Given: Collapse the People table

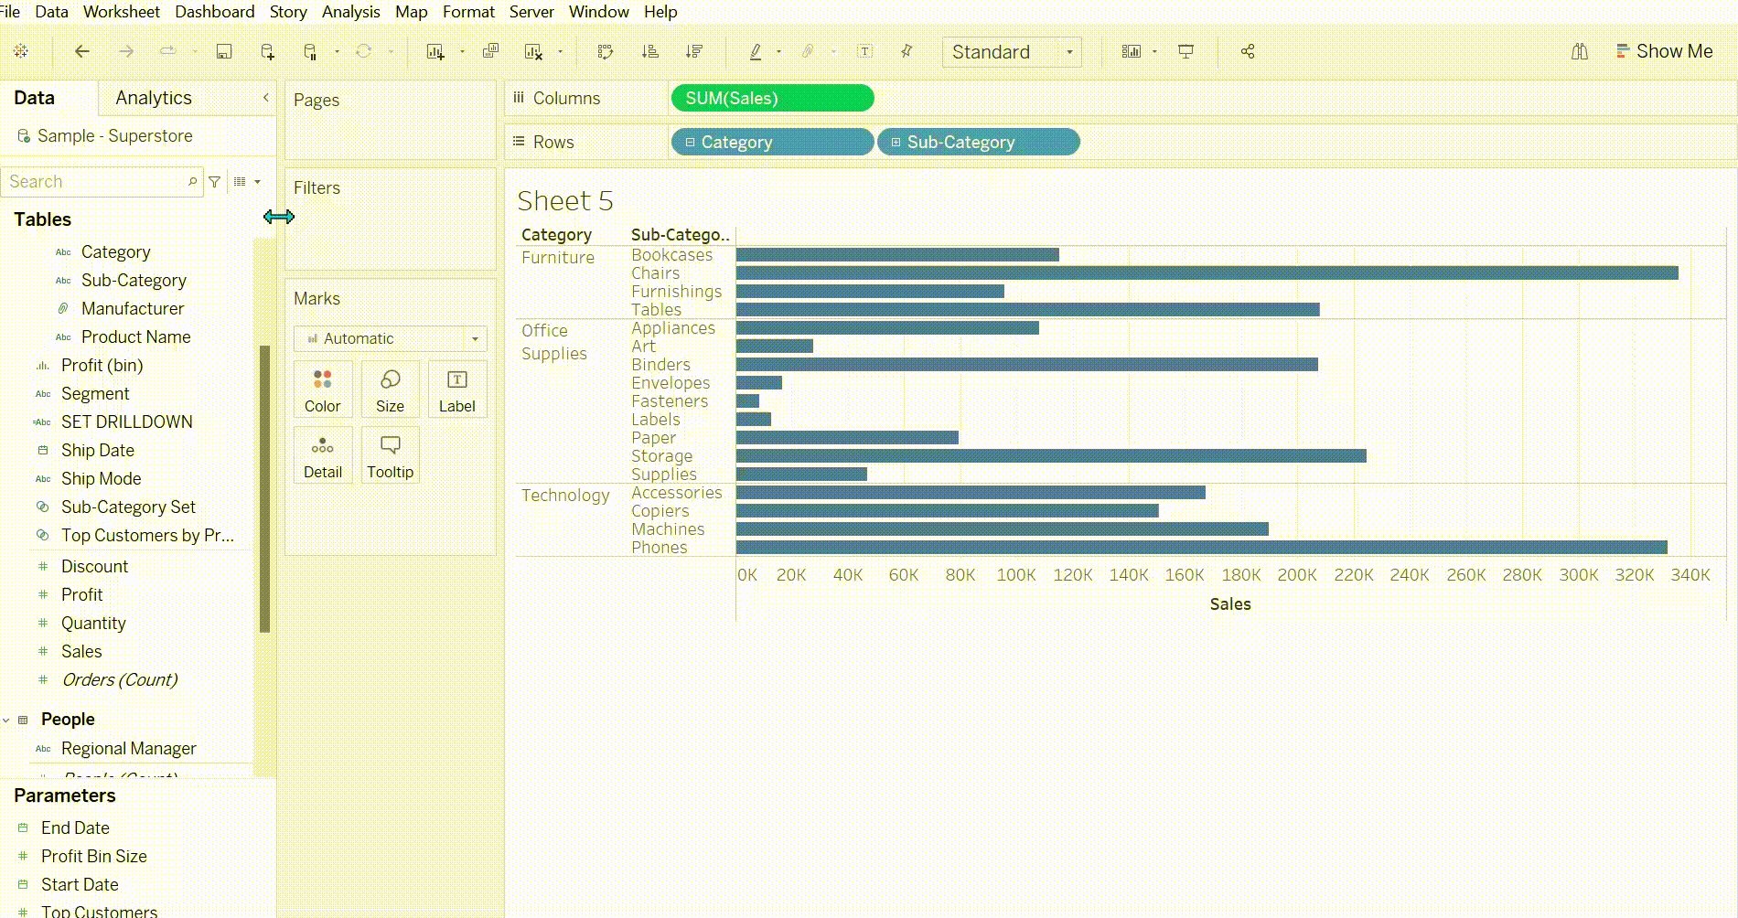Looking at the screenshot, I should click(6, 720).
